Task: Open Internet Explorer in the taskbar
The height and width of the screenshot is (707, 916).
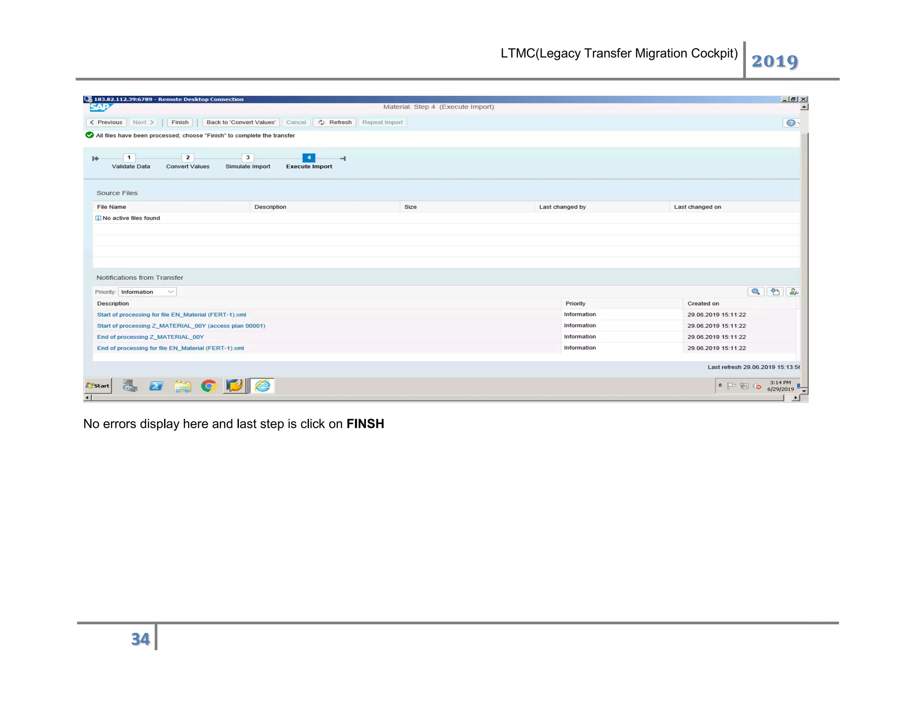Action: coord(263,386)
